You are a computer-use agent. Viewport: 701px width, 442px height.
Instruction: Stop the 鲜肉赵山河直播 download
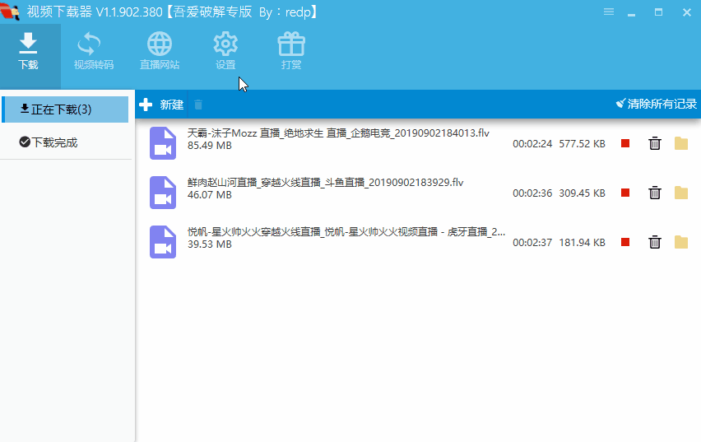tap(625, 193)
